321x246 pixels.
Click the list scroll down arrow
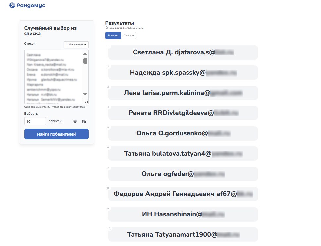coord(85,94)
